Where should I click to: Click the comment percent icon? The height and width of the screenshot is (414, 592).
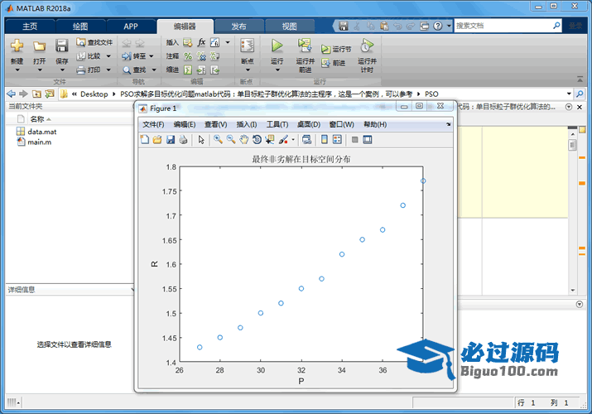click(188, 56)
